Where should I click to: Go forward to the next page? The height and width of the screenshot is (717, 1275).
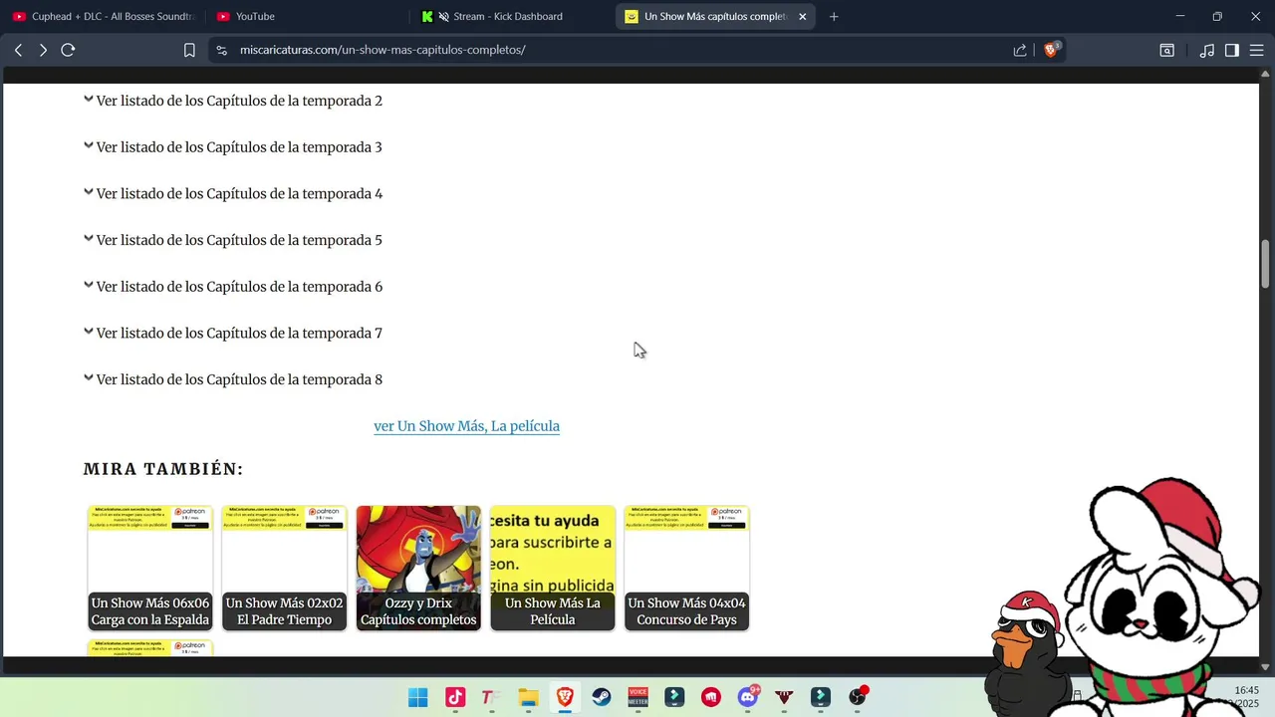click(x=43, y=50)
